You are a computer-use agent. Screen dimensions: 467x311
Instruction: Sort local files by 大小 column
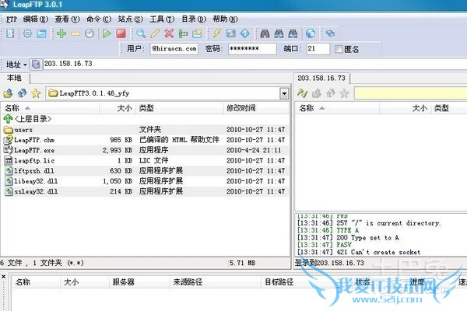[118, 108]
